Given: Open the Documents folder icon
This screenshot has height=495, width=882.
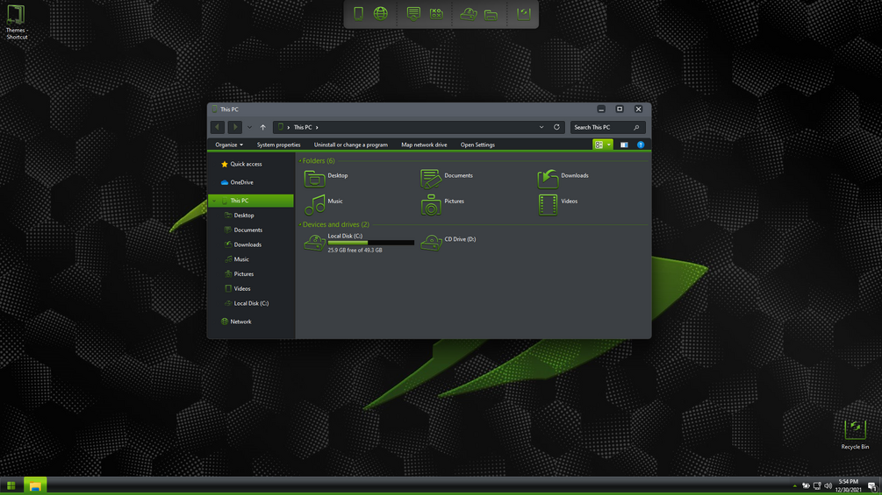Looking at the screenshot, I should pos(431,179).
